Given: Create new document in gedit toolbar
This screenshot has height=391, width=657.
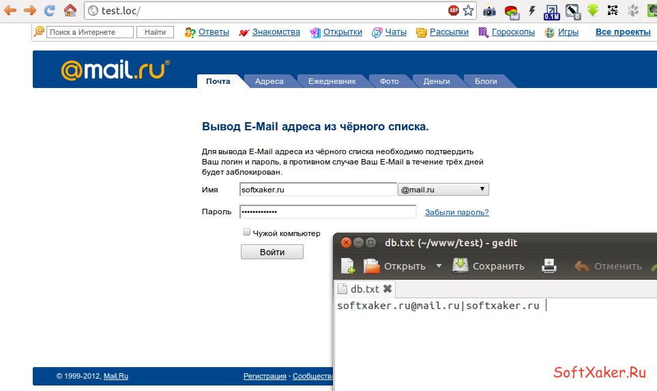Looking at the screenshot, I should click(x=347, y=266).
